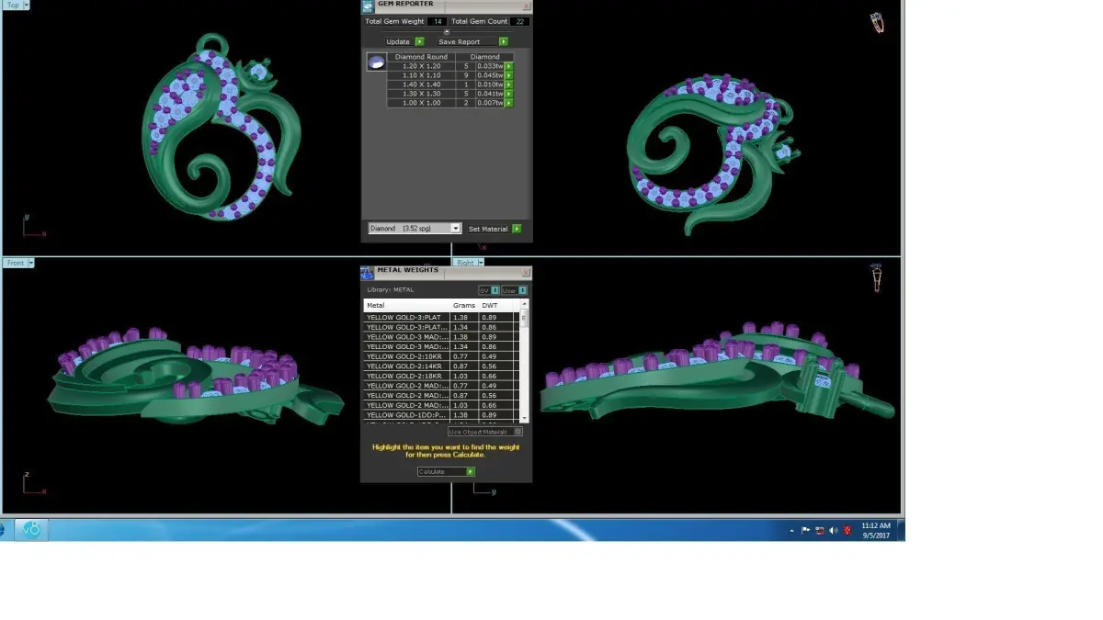Image resolution: width=1103 pixels, height=620 pixels.
Task: Click the Total Gem Weight value field
Action: [437, 21]
